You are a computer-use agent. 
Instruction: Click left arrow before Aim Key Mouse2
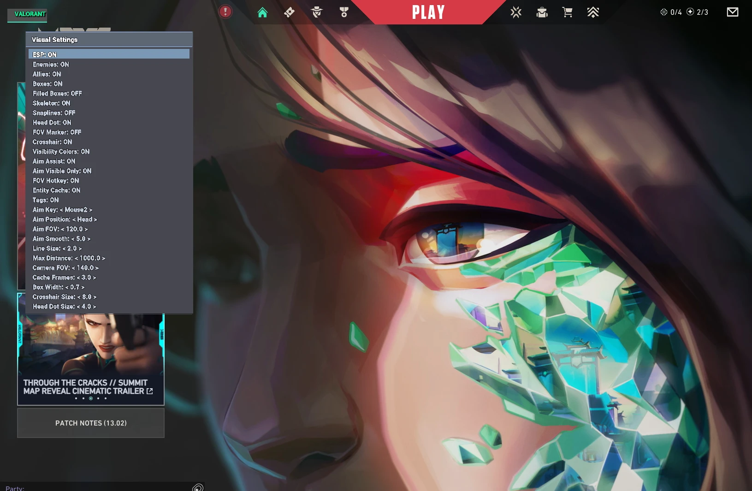61,210
